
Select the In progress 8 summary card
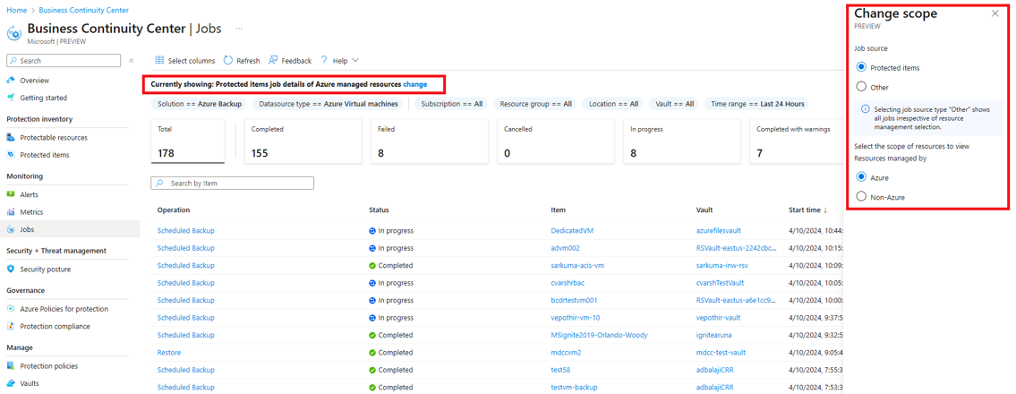coord(681,141)
